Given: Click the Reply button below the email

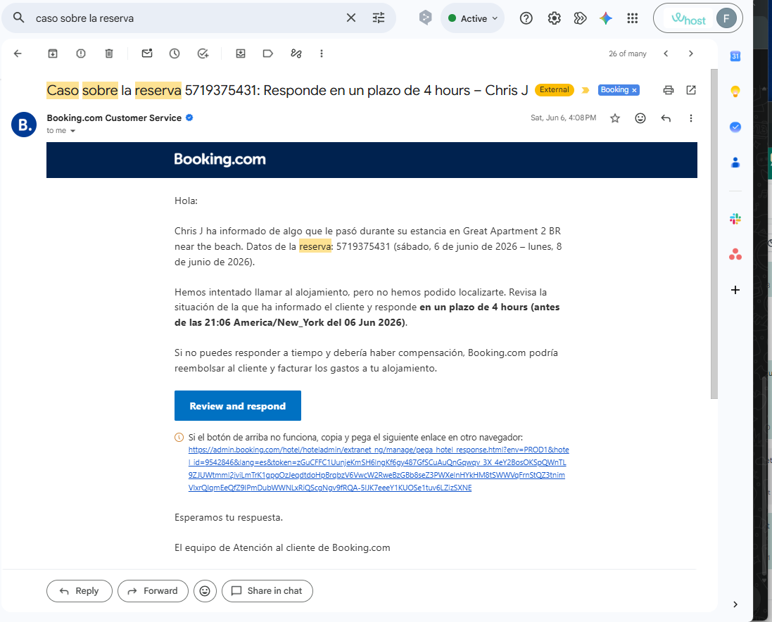Looking at the screenshot, I should [x=80, y=591].
